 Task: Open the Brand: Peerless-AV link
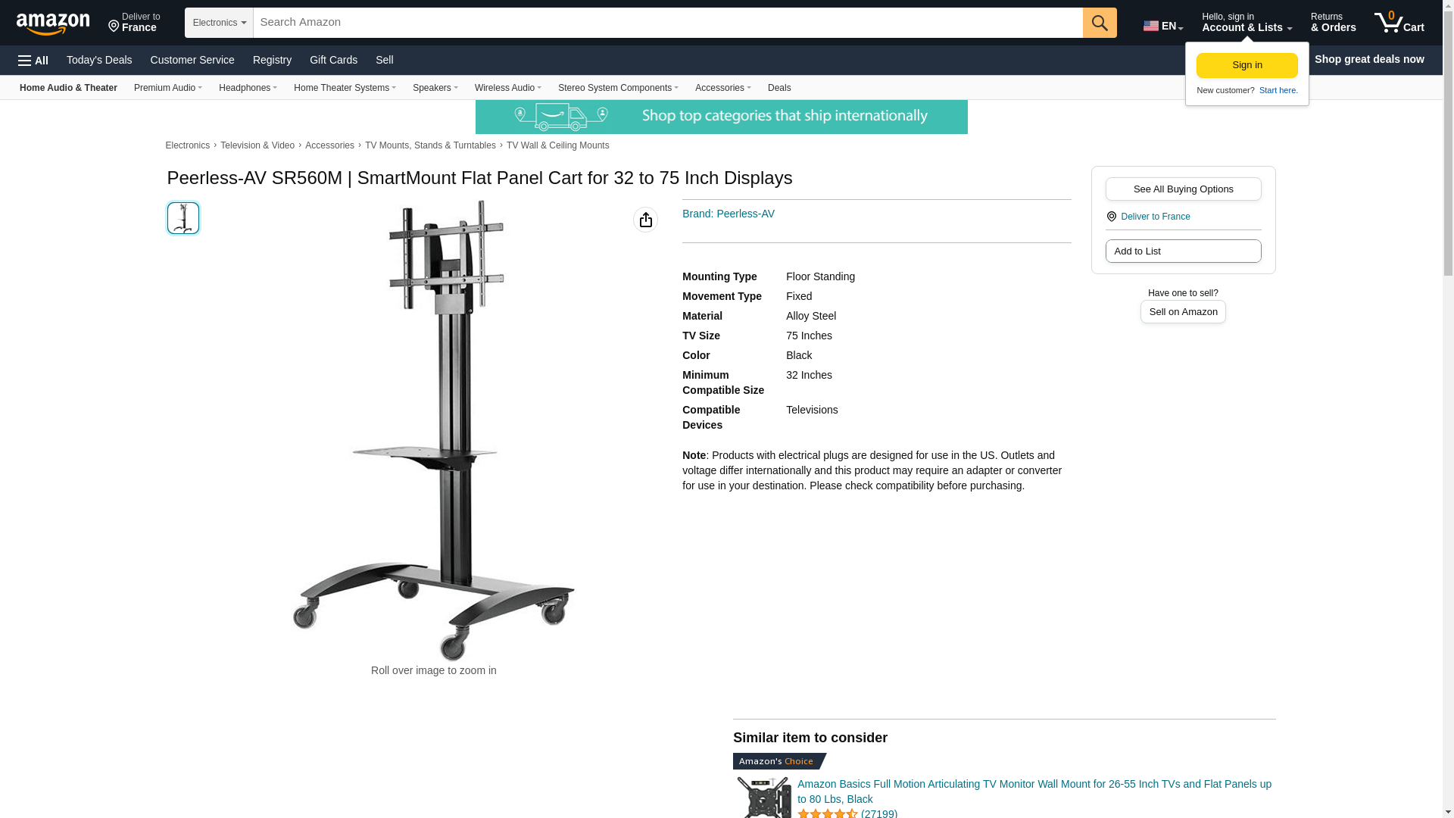pyautogui.click(x=729, y=214)
